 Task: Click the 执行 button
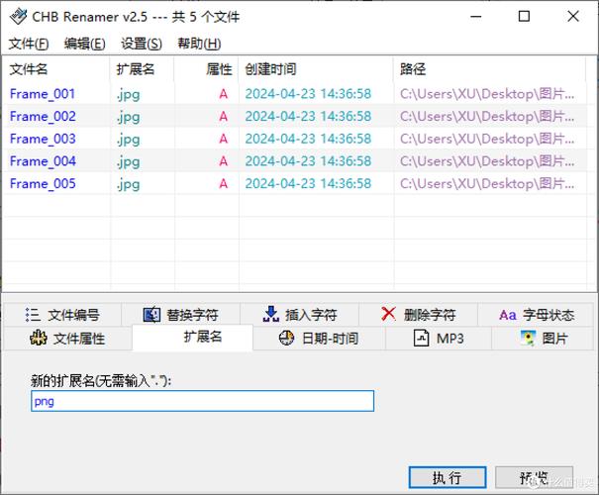click(x=448, y=477)
